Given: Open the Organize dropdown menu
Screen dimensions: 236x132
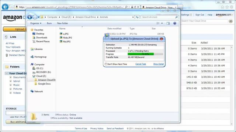Looking at the screenshot, I should click(36, 23).
